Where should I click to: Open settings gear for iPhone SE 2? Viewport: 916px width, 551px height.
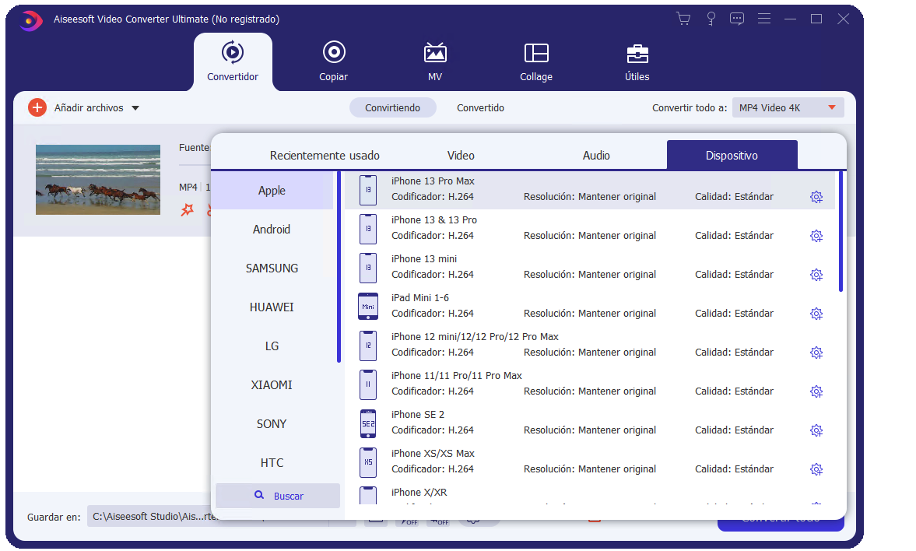click(x=816, y=430)
